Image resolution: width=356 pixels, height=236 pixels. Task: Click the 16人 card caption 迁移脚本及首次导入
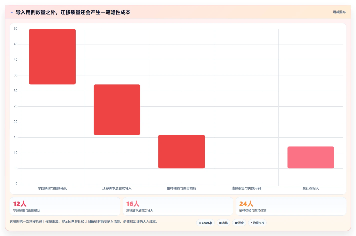click(x=140, y=211)
